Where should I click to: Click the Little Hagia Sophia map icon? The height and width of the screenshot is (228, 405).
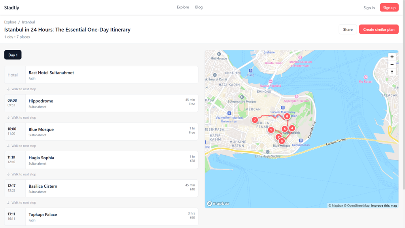point(268,152)
